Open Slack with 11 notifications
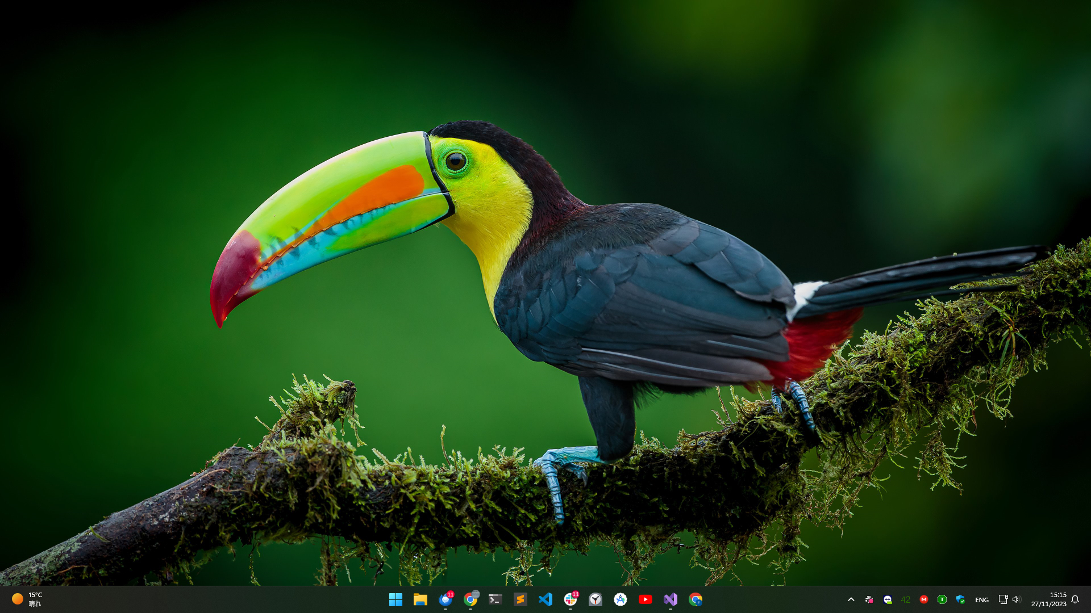The image size is (1091, 613). (x=571, y=599)
